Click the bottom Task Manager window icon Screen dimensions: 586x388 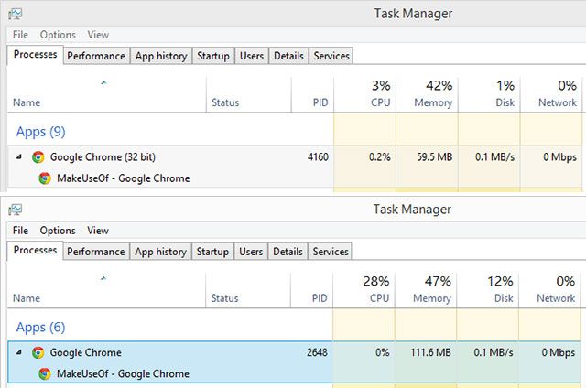pos(16,210)
